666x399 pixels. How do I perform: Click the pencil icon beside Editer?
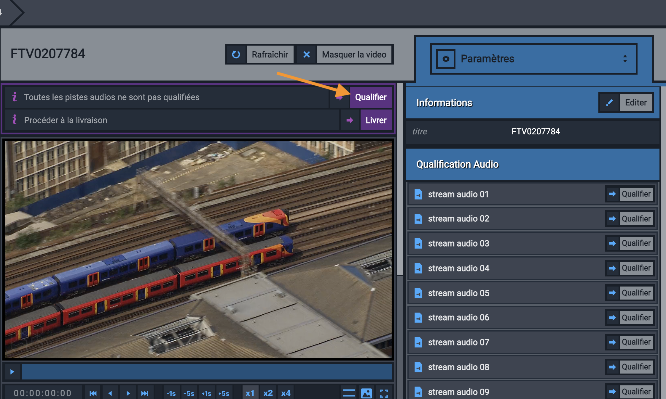click(x=609, y=103)
